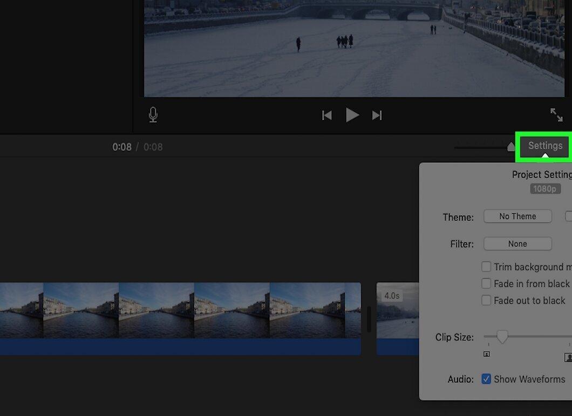The image size is (572, 416).
Task: Skip to previous clip button
Action: tap(327, 116)
